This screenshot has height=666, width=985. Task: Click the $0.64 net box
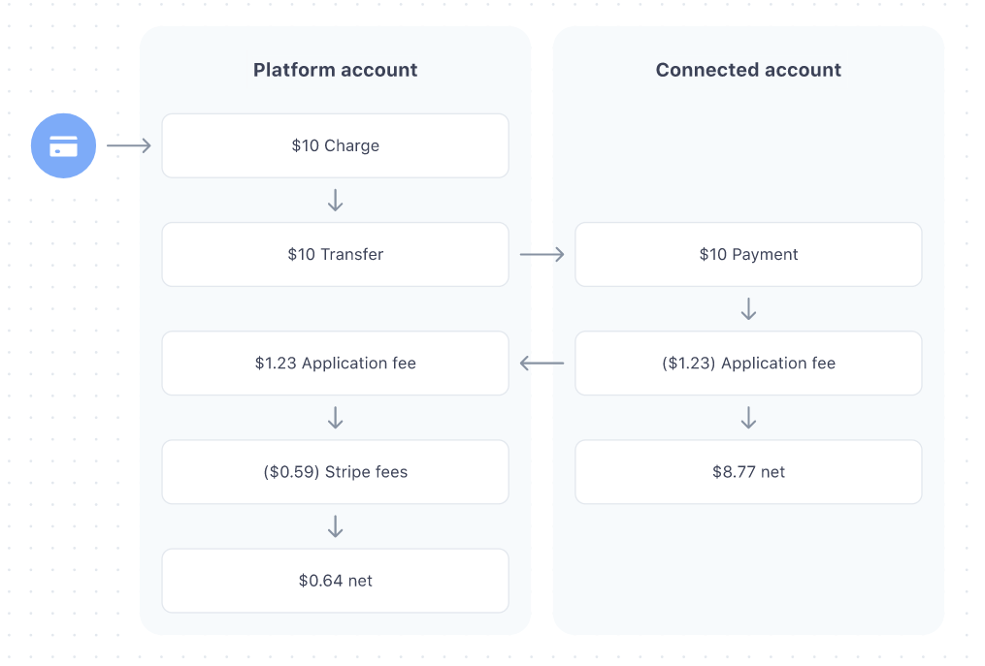336,581
